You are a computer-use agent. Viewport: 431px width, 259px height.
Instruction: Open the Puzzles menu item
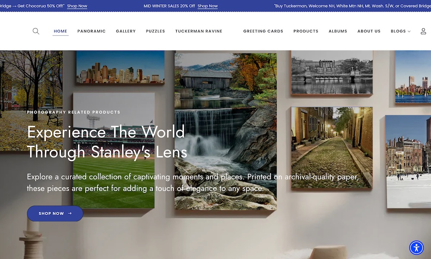[155, 31]
